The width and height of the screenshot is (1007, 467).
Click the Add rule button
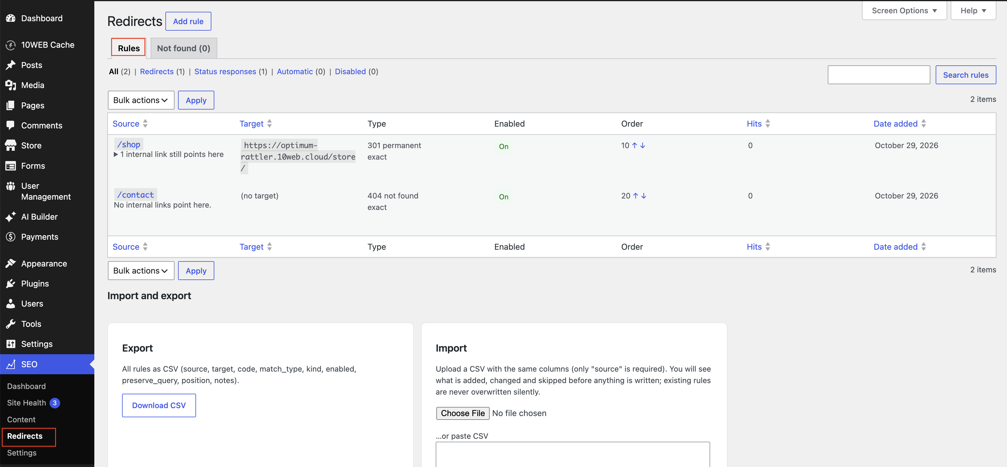[x=188, y=21]
